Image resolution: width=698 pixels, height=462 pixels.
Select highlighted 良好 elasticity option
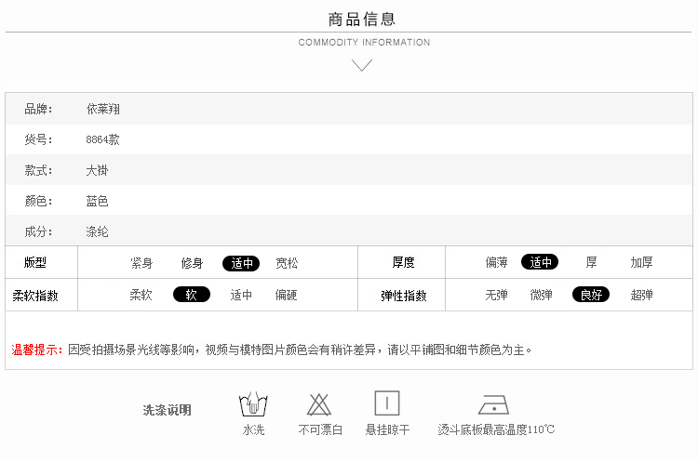[x=591, y=295]
